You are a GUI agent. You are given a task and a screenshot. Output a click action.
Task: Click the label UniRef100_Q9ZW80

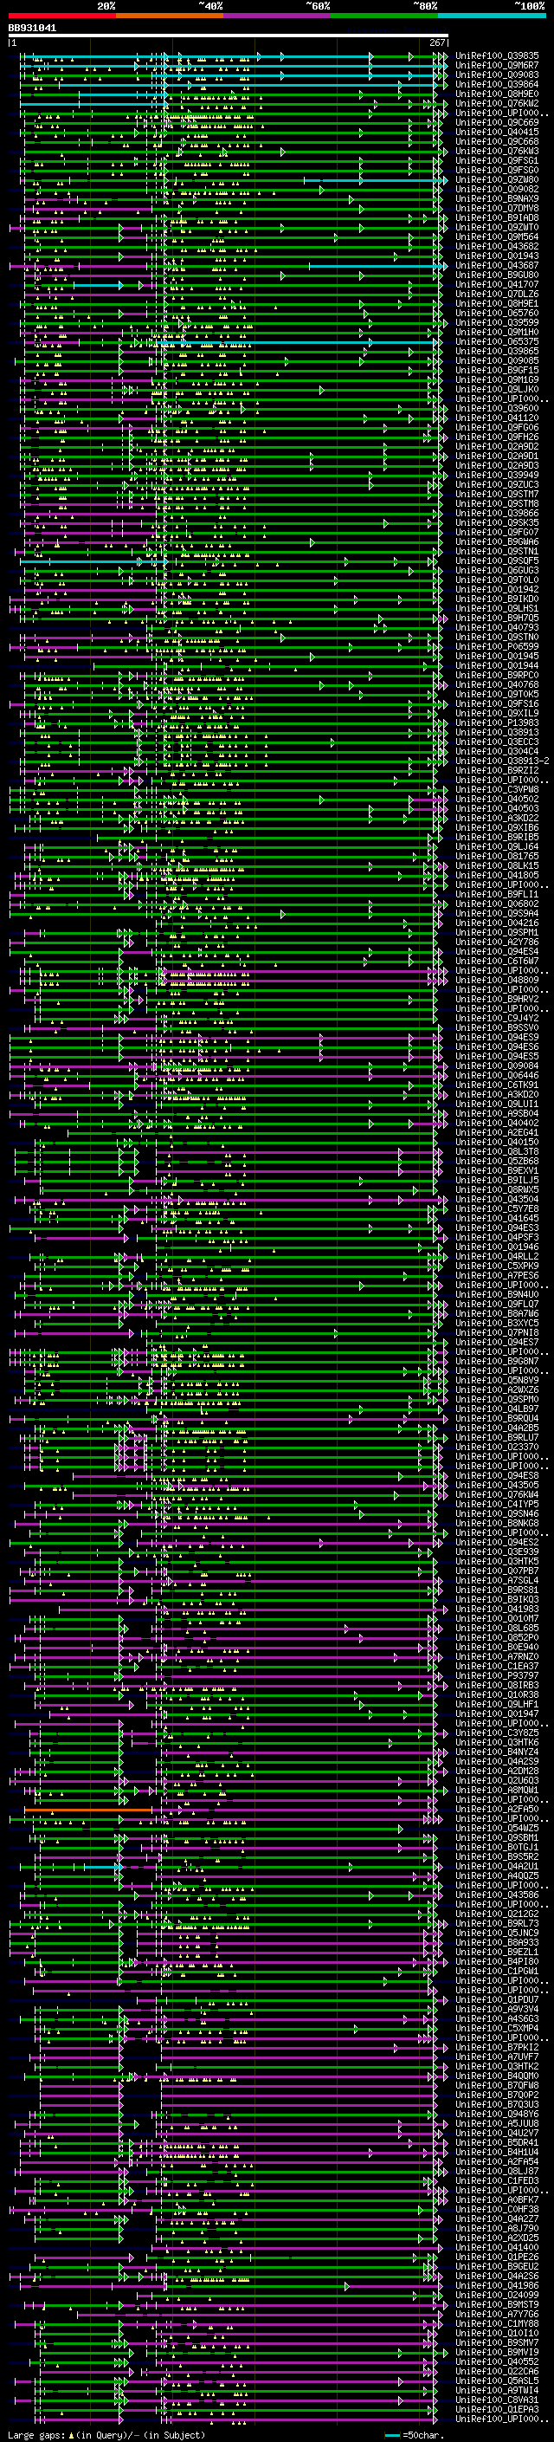click(x=496, y=180)
